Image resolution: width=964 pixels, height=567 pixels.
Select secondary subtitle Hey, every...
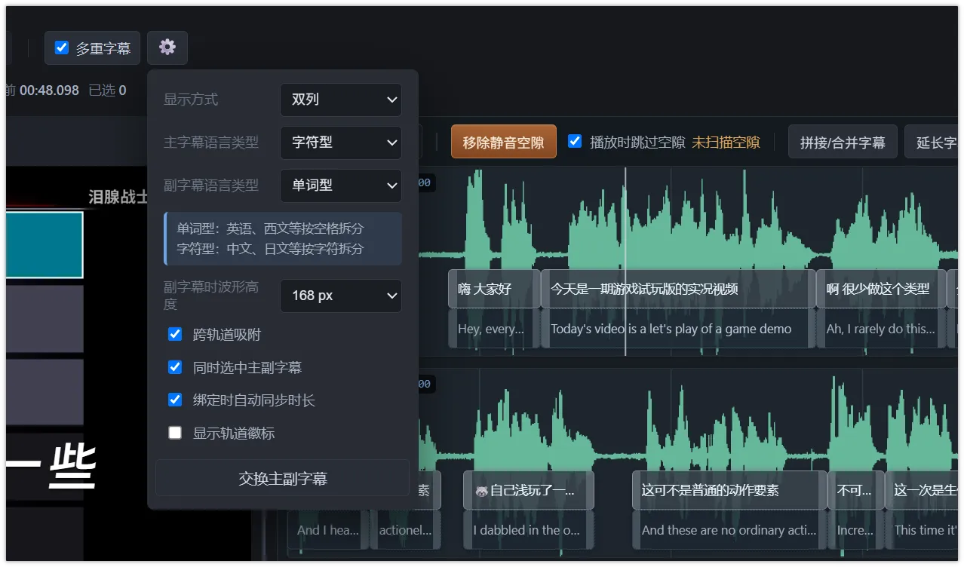494,329
